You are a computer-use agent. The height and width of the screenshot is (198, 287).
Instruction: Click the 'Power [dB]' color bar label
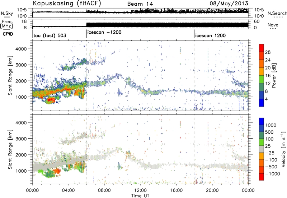pyautogui.click(x=274, y=75)
